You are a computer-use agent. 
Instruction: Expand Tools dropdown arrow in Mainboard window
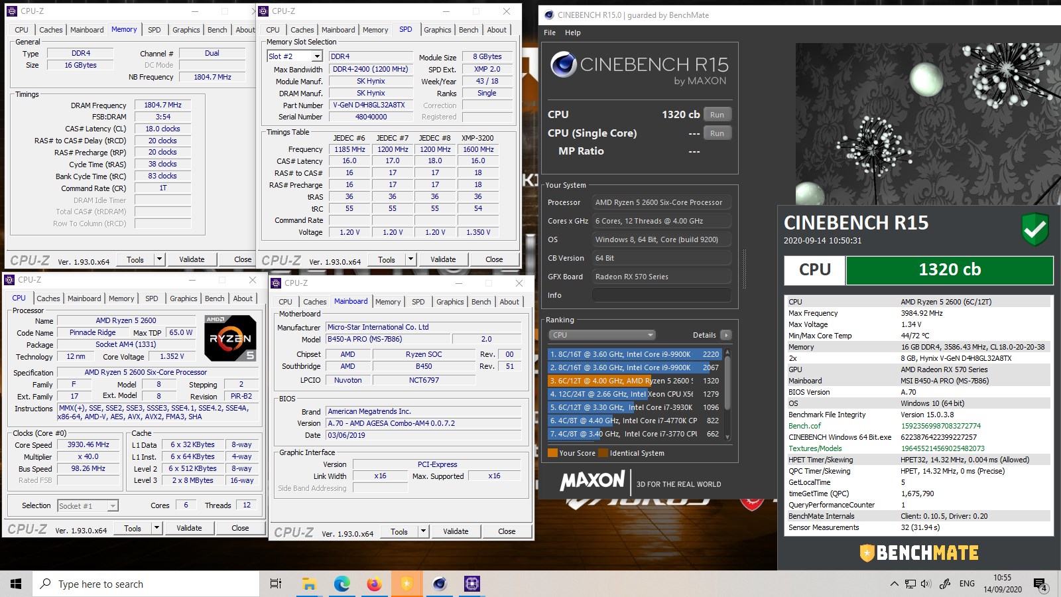pos(423,531)
